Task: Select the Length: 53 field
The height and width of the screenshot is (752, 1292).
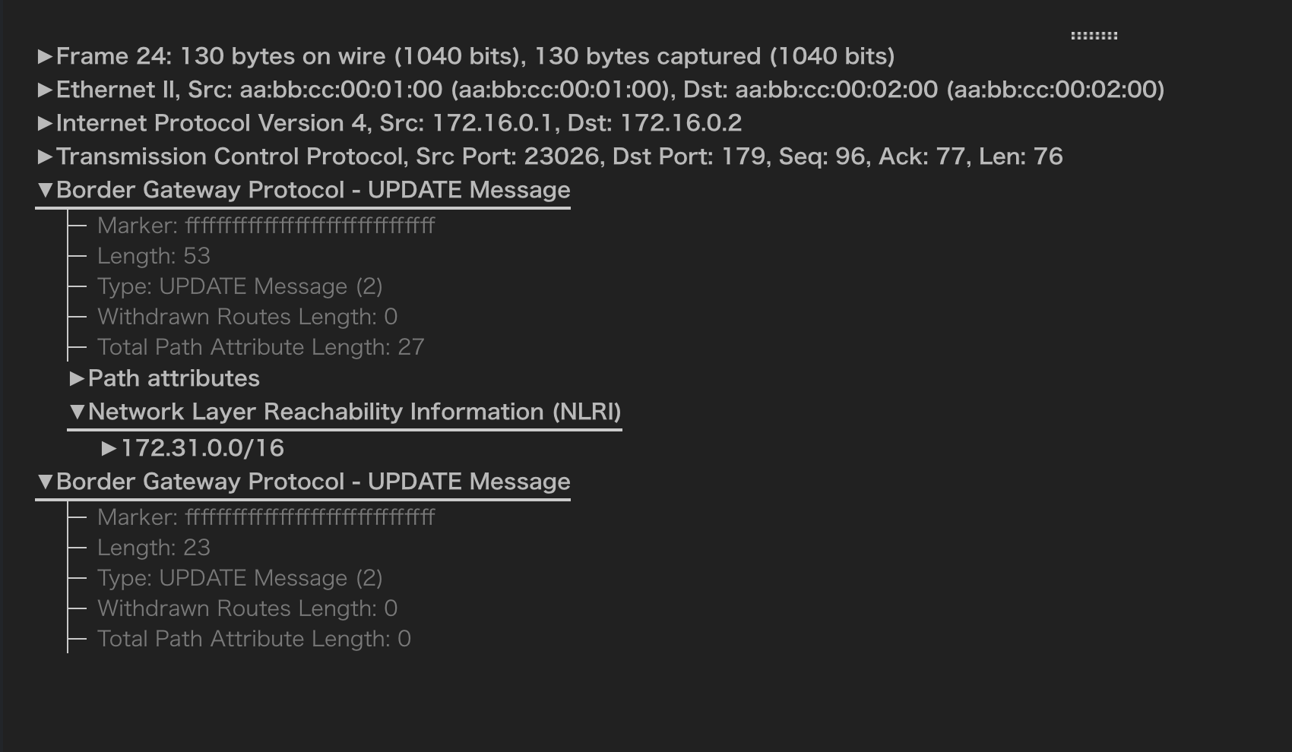Action: click(x=155, y=256)
